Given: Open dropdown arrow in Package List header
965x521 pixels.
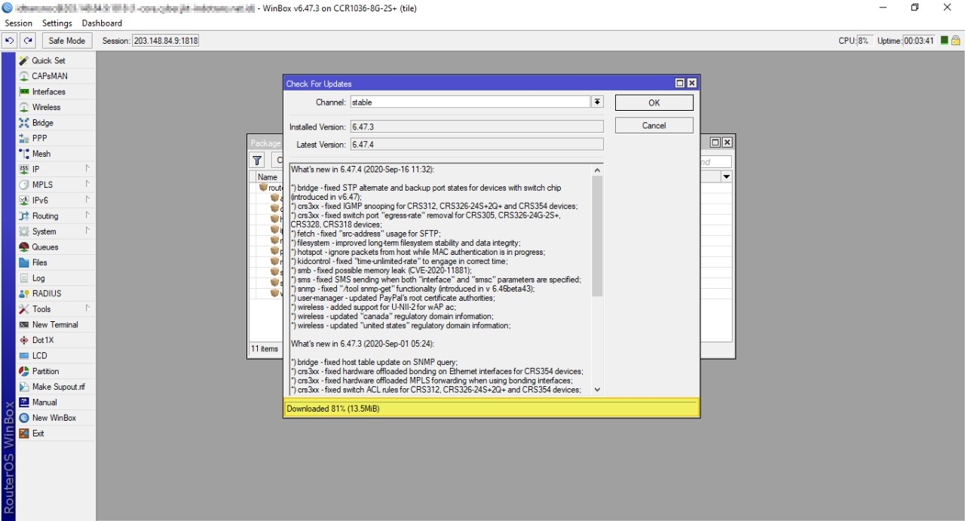Looking at the screenshot, I should (x=726, y=176).
